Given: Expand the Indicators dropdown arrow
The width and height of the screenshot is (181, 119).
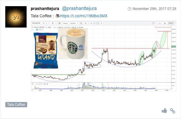Looking at the screenshot, I should coord(77,23).
